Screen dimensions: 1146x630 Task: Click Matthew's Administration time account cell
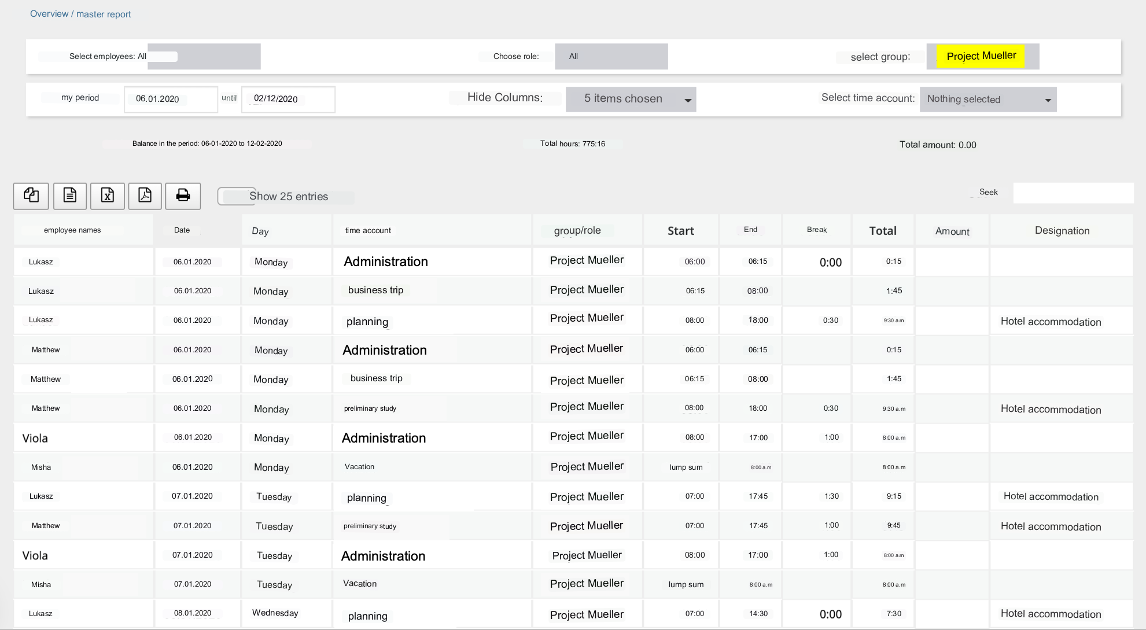point(385,350)
